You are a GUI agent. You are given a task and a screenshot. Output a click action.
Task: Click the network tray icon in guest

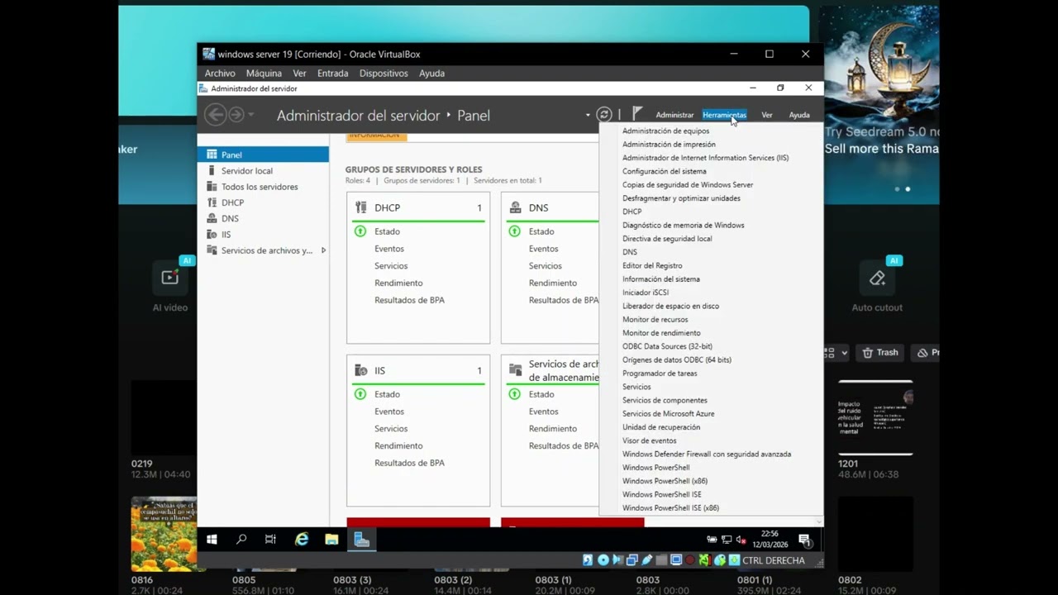click(727, 540)
